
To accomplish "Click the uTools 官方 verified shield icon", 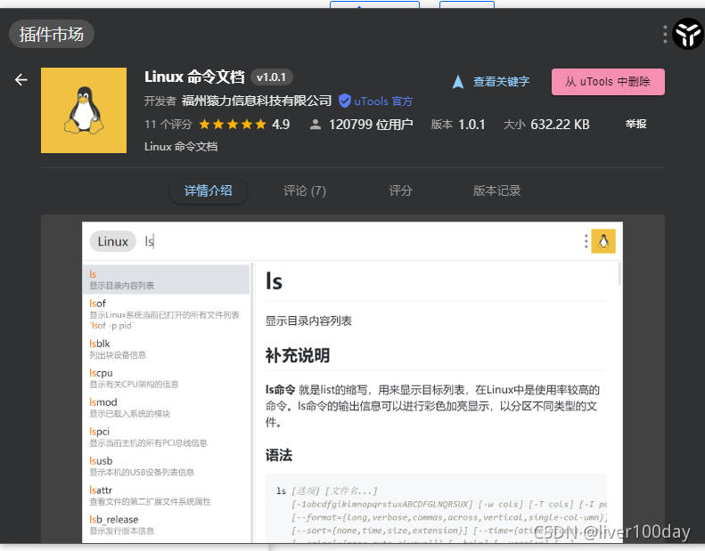I will pyautogui.click(x=344, y=101).
